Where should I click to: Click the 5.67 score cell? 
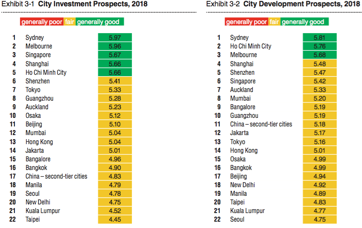[115, 55]
